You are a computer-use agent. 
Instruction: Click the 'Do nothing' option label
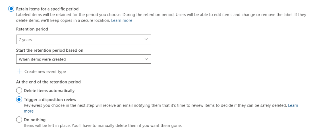(35, 120)
